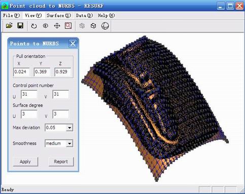The width and height of the screenshot is (245, 194).
Task: Click the wireframe box view icon
Action: point(93,26)
